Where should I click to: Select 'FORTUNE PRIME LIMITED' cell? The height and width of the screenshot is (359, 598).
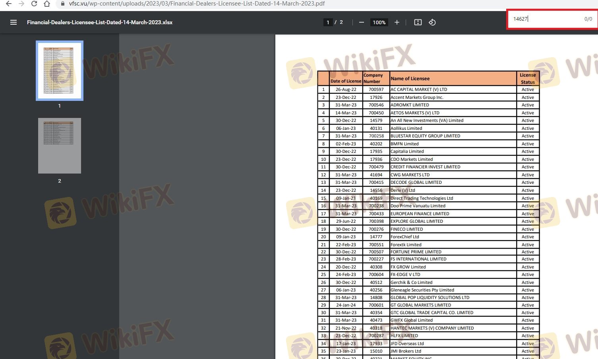click(453, 252)
